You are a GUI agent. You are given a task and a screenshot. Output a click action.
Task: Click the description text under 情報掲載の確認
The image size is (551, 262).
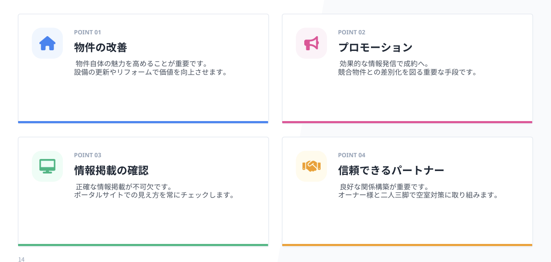154,191
